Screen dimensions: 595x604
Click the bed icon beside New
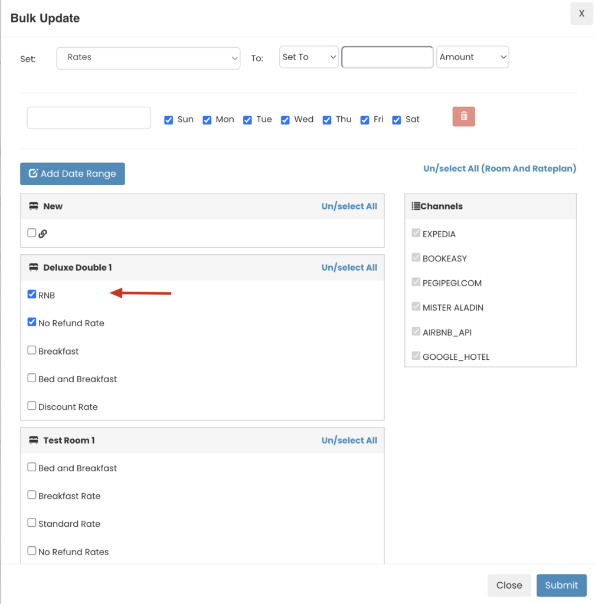click(x=34, y=206)
